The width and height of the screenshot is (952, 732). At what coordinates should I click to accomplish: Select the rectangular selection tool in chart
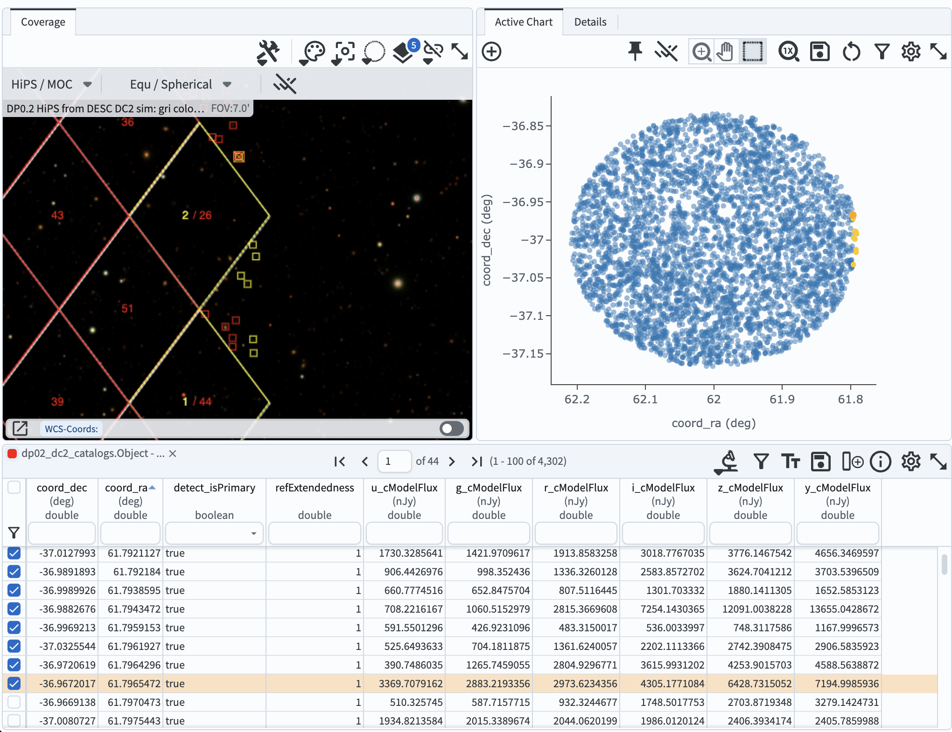tap(752, 51)
